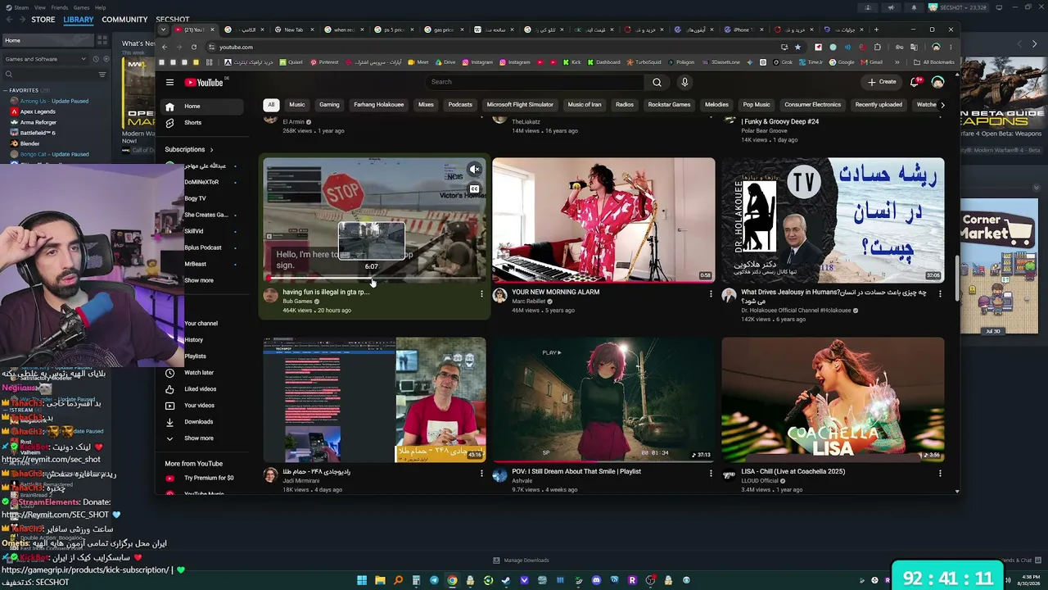The height and width of the screenshot is (590, 1048).
Task: Start voice search with the microphone icon
Action: [x=684, y=82]
